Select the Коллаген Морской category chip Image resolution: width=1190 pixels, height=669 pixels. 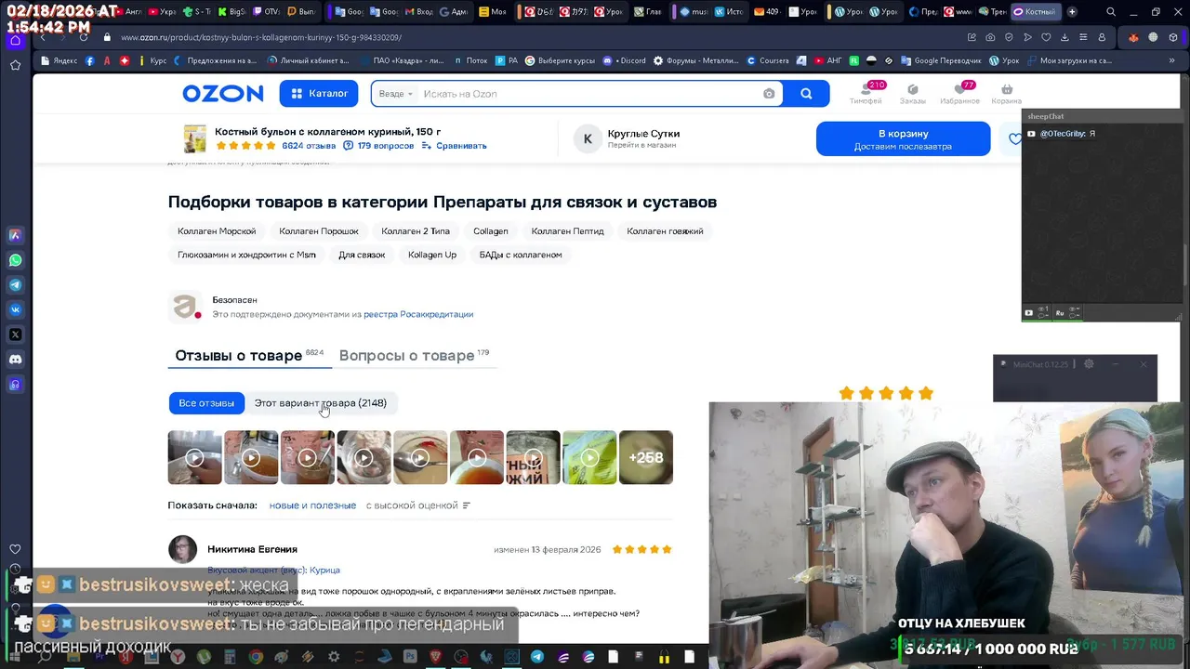pos(217,231)
